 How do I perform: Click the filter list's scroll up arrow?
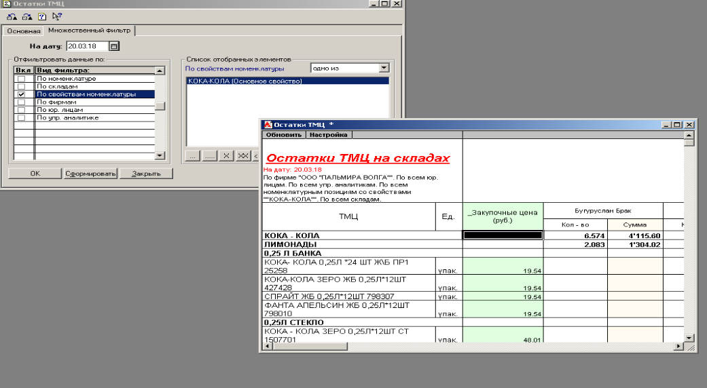[160, 71]
